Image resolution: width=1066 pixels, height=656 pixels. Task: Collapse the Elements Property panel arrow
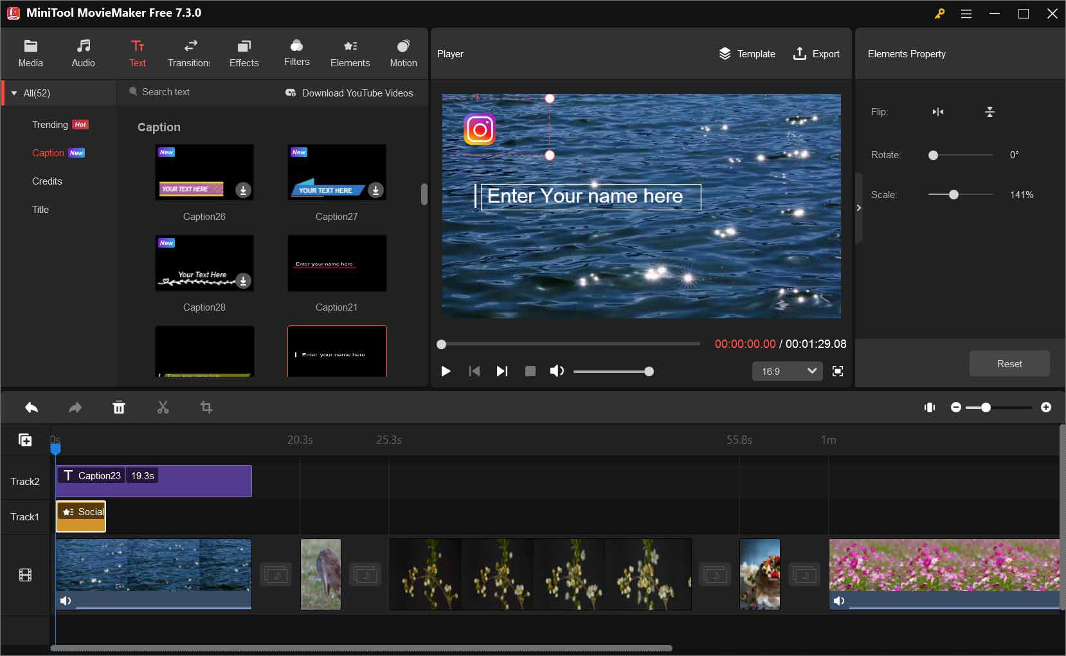[858, 208]
